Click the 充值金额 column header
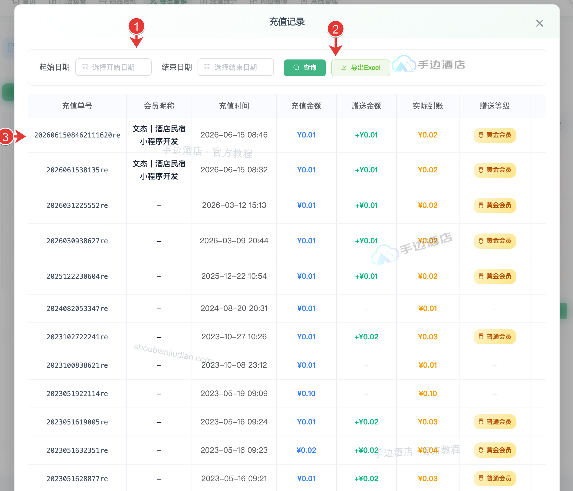Viewport: 573px width, 491px height. pyautogui.click(x=306, y=106)
